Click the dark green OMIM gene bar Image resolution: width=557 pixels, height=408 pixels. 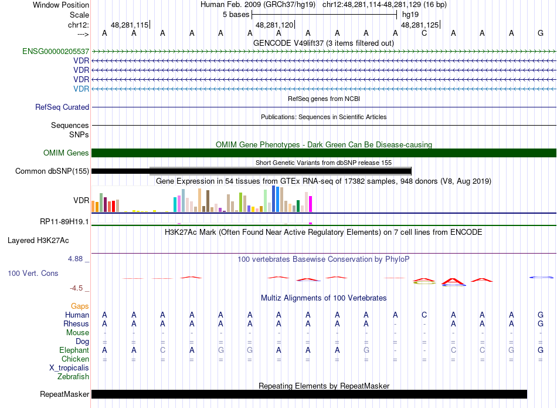coord(324,153)
